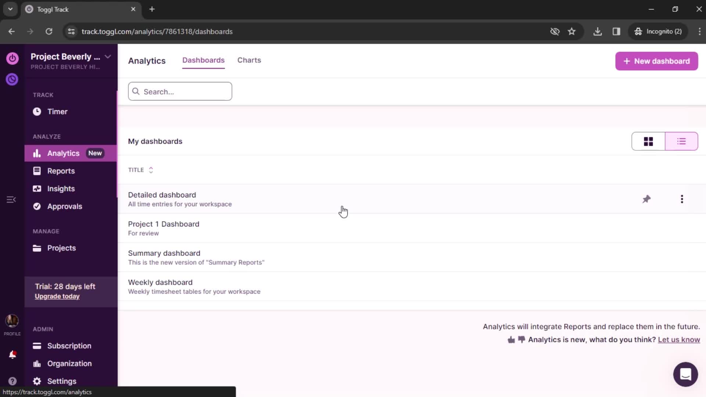Expand title sort order dropdown

(151, 170)
